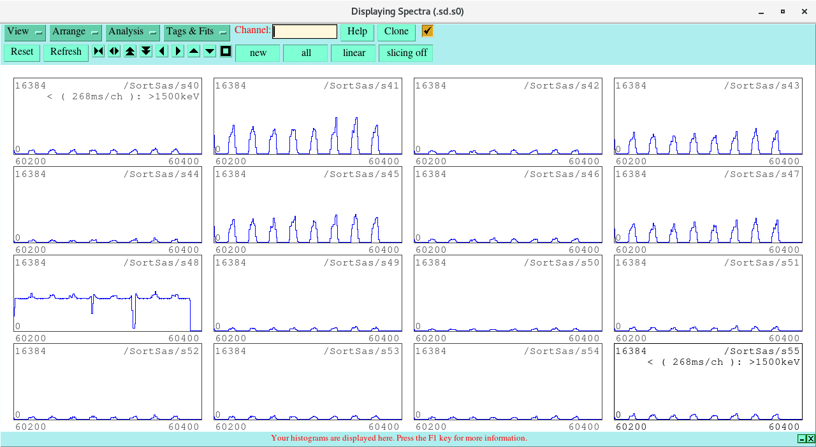The height and width of the screenshot is (447, 816).
Task: Click the Reset button
Action: click(22, 52)
